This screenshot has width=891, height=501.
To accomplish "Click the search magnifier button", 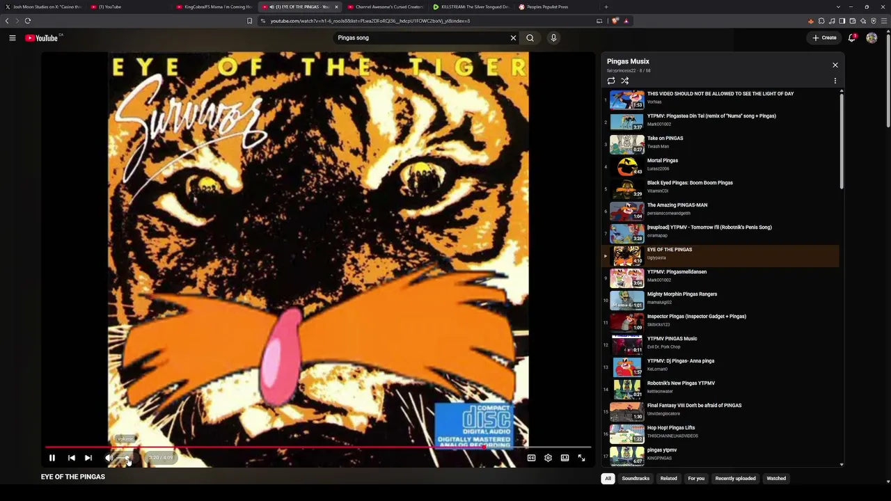I will pyautogui.click(x=530, y=38).
